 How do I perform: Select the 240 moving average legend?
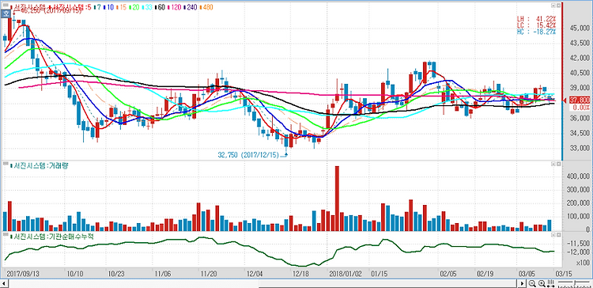tap(191, 7)
